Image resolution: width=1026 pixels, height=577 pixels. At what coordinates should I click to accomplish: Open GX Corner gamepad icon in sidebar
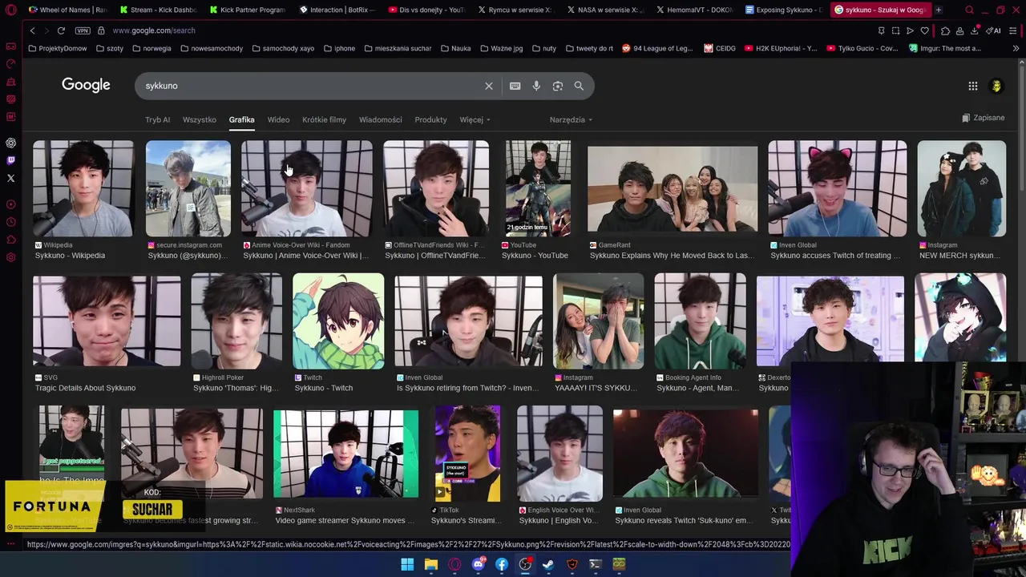click(x=10, y=46)
